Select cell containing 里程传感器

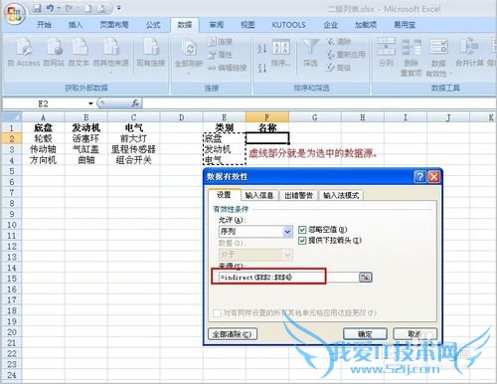(x=133, y=149)
